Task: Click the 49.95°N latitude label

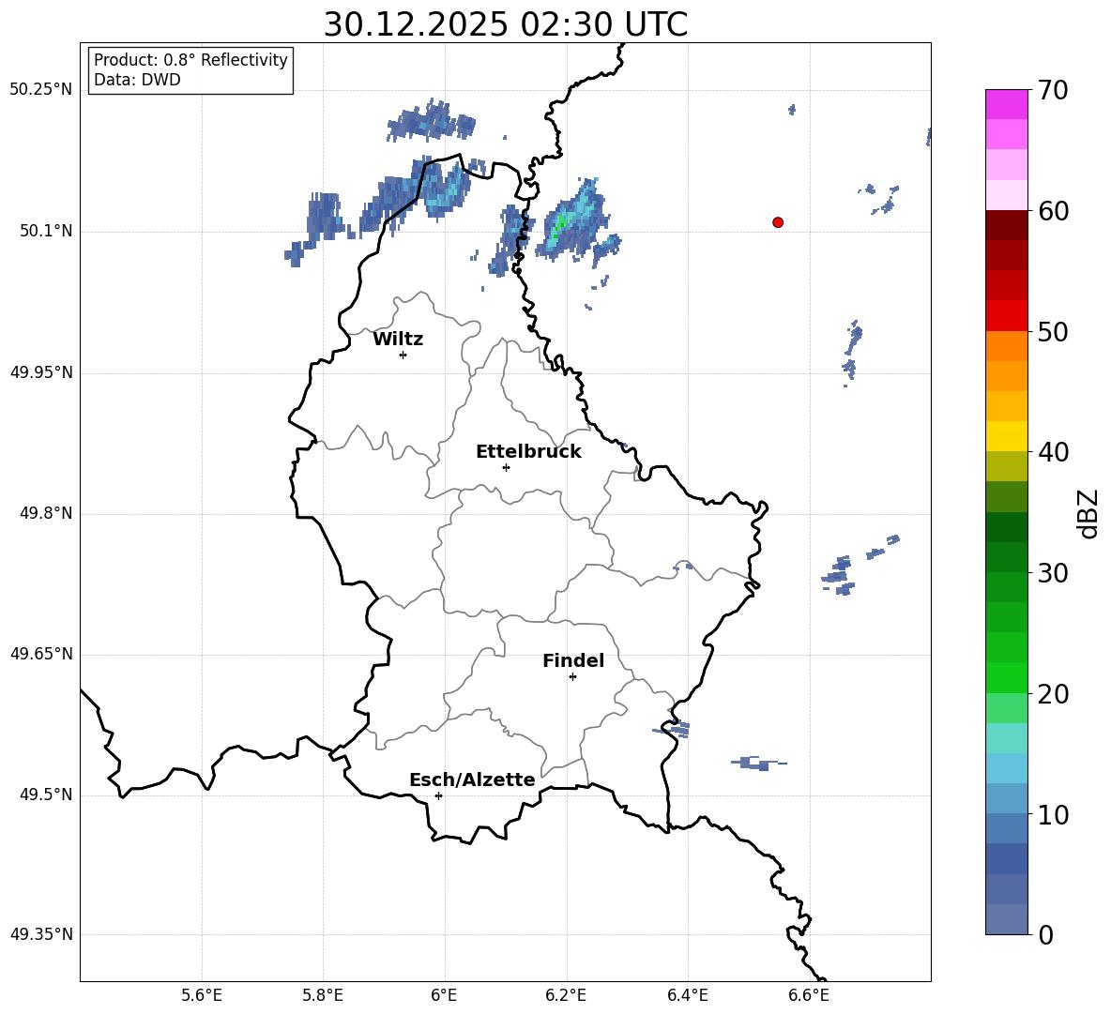Action: 41,372
